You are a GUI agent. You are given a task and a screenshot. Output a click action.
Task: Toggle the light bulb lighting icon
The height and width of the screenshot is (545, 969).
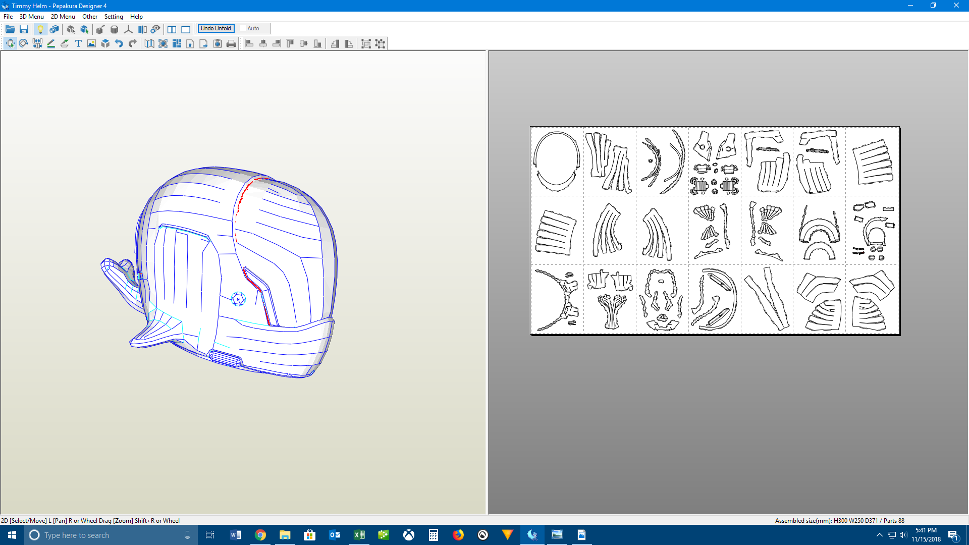pyautogui.click(x=40, y=29)
